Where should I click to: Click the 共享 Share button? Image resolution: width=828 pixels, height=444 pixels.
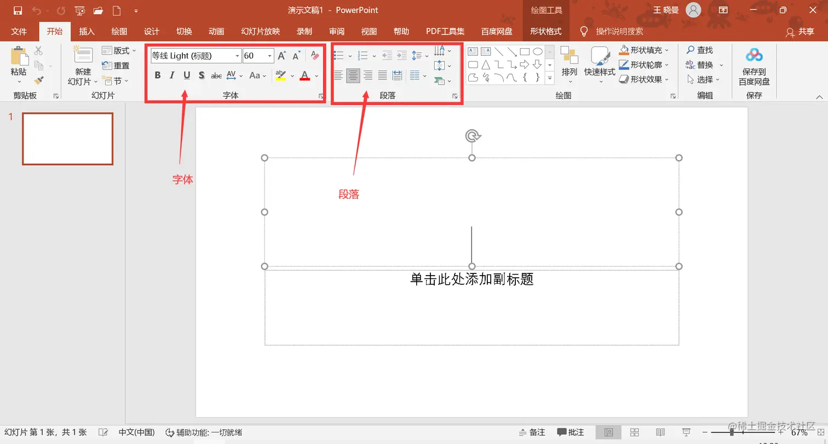coord(800,32)
